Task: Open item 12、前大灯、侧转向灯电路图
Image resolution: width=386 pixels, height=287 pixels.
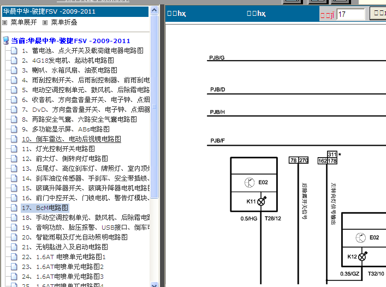Action: tap(65, 159)
